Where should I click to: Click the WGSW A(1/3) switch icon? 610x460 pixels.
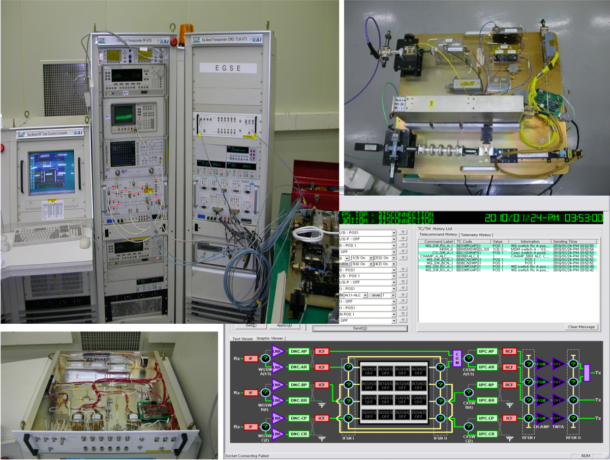[x=265, y=359]
